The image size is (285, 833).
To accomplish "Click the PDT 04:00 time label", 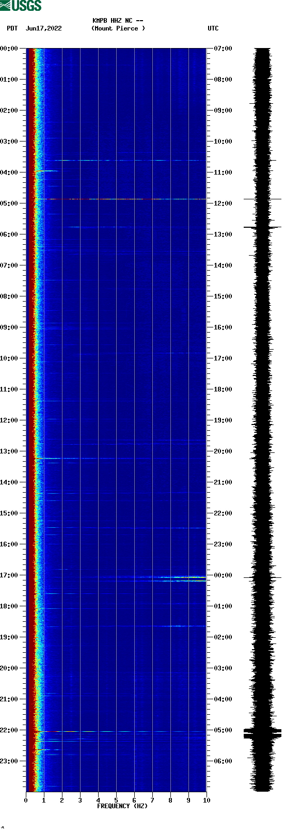I will click(x=9, y=172).
